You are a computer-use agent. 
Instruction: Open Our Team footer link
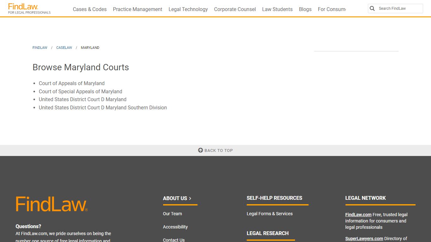click(172, 214)
